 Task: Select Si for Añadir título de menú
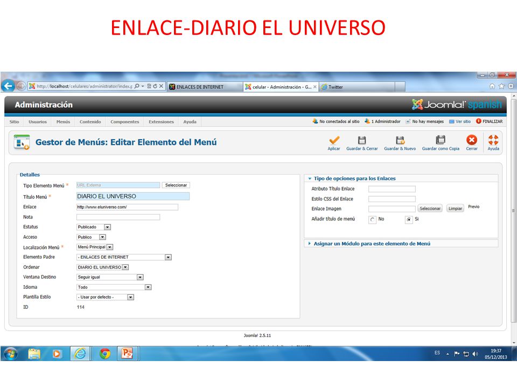point(409,219)
